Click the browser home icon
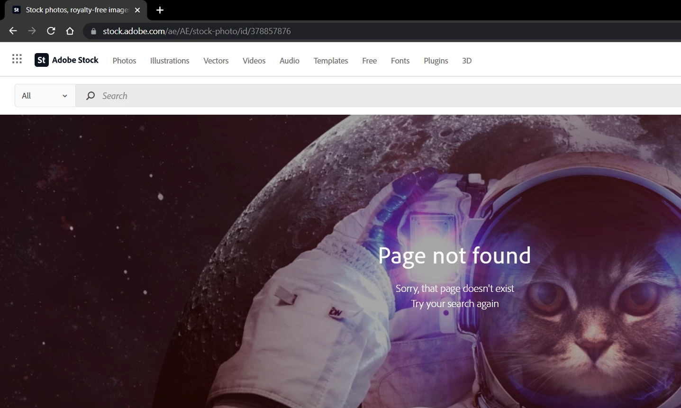Image resolution: width=681 pixels, height=408 pixels. tap(70, 31)
